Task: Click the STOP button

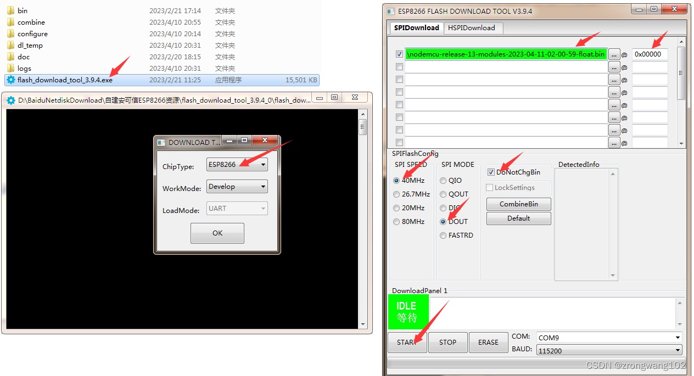Action: tap(447, 343)
